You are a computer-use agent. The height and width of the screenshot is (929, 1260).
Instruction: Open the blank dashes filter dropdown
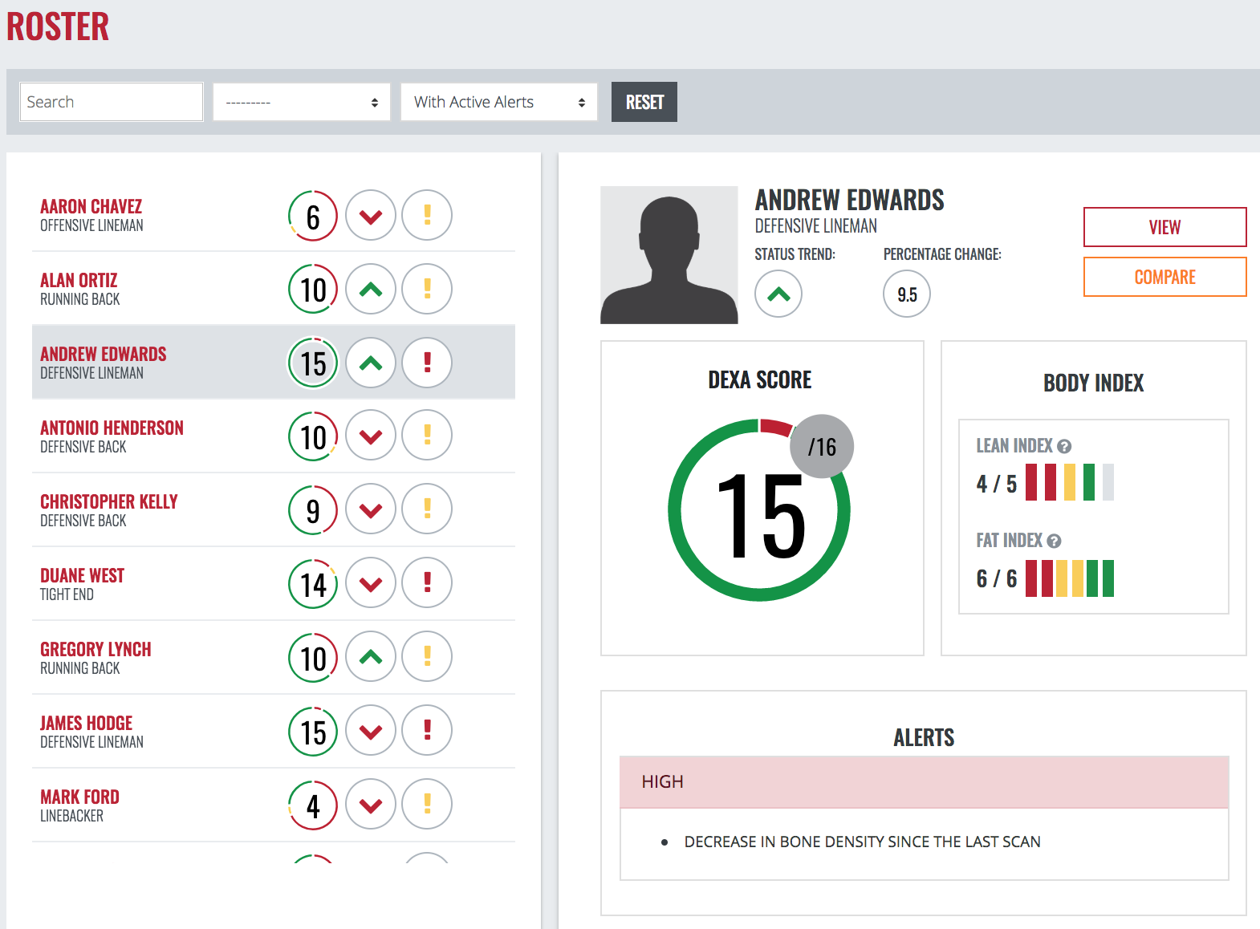click(x=301, y=102)
